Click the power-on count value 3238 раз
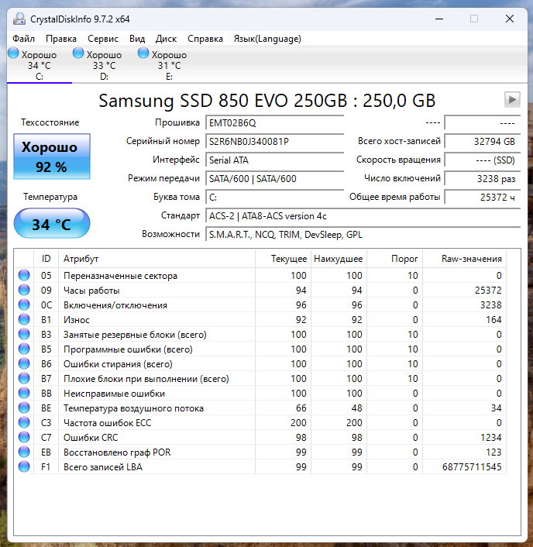Viewport: 533px width, 547px height. pos(483,179)
